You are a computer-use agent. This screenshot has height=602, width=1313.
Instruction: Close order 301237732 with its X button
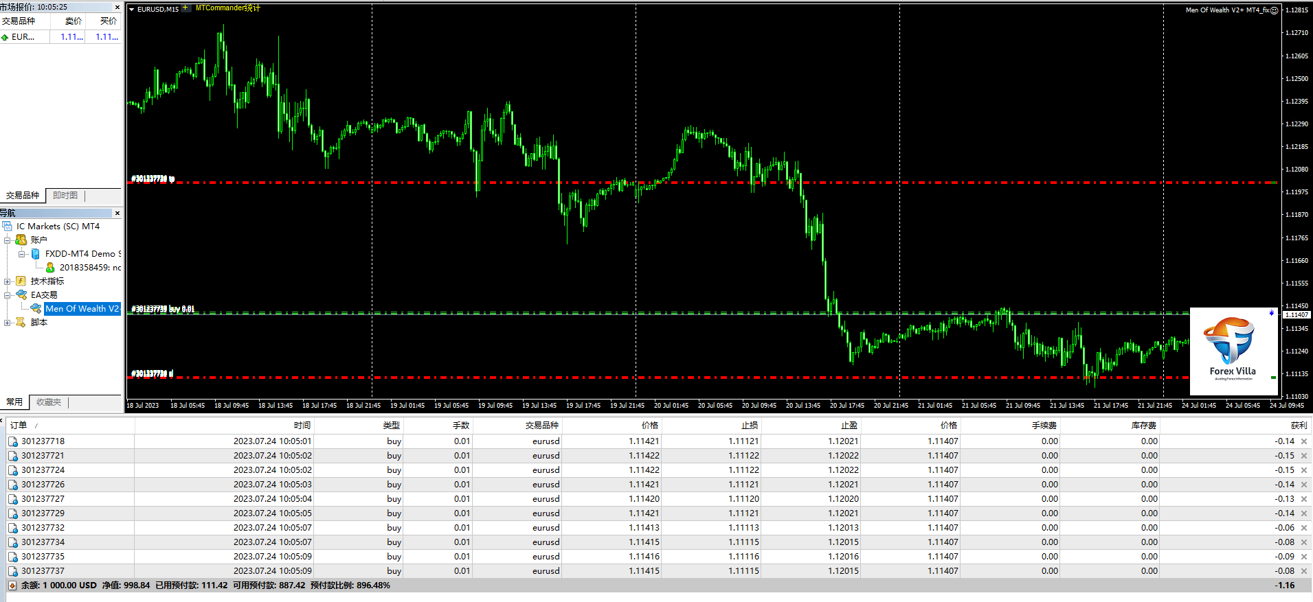click(x=1304, y=528)
